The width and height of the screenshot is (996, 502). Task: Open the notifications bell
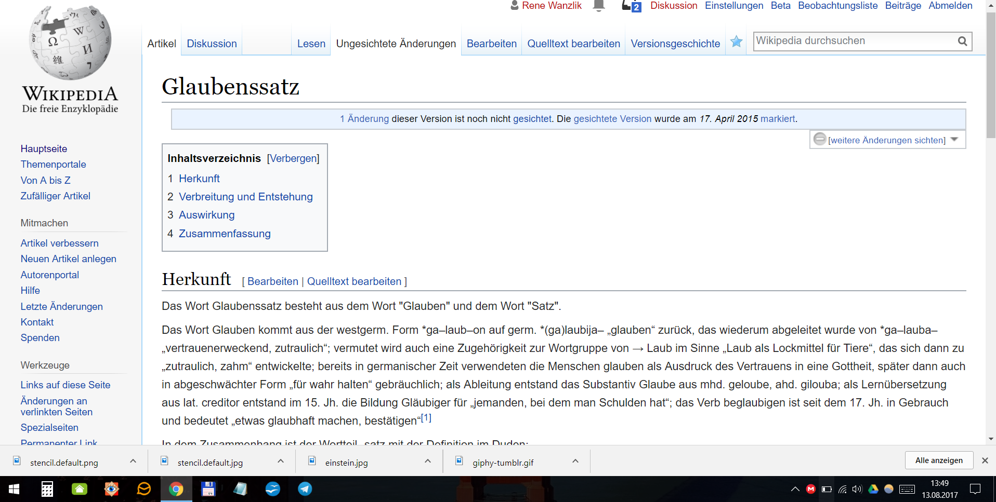599,6
